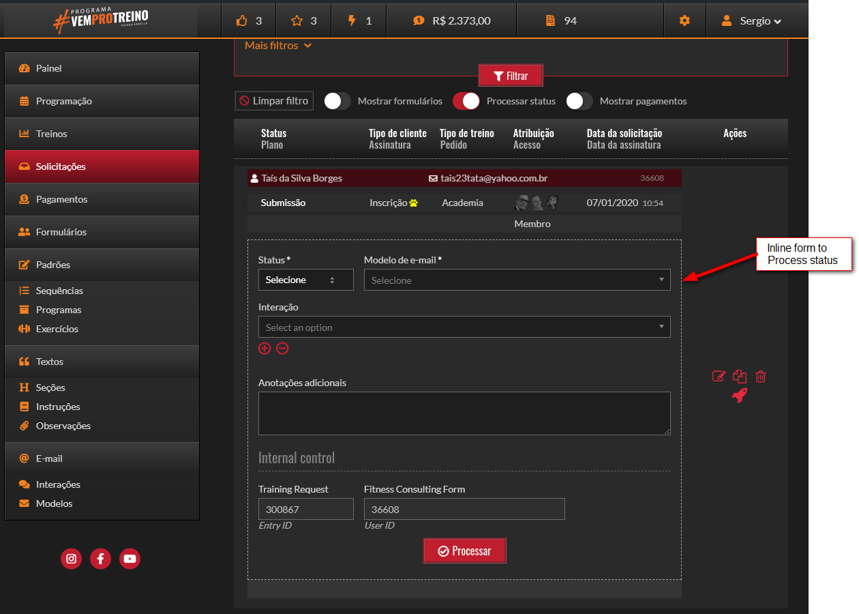Click the rocket process icon
The width and height of the screenshot is (859, 614).
pos(740,395)
